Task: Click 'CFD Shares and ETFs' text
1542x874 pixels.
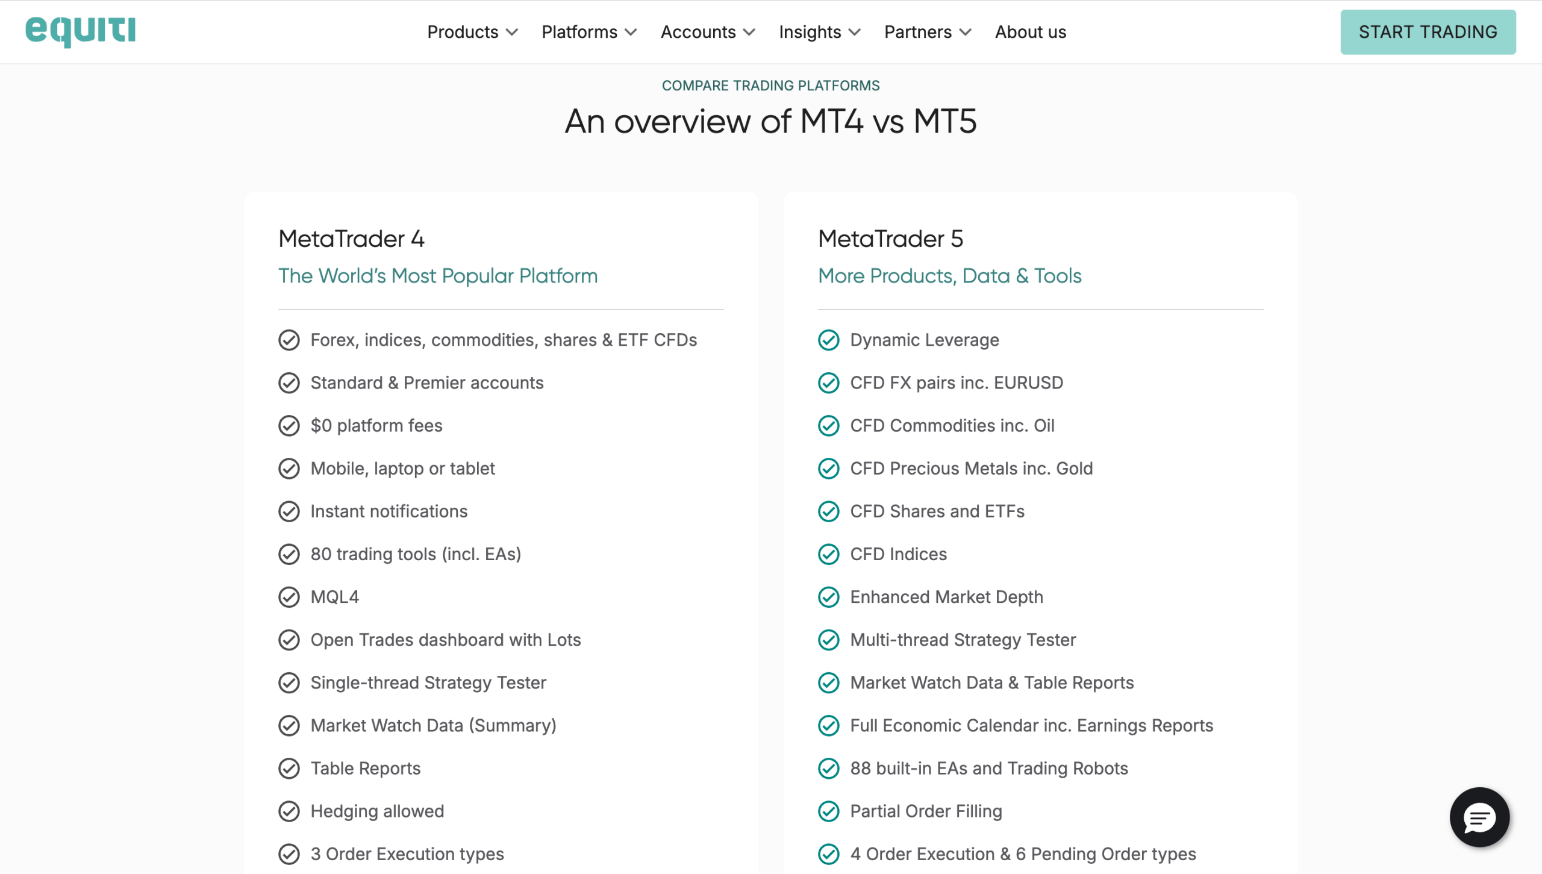Action: tap(937, 511)
